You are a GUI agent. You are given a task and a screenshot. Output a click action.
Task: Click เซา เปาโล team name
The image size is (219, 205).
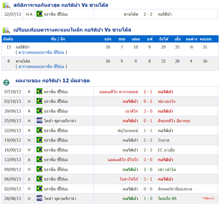click(167, 170)
